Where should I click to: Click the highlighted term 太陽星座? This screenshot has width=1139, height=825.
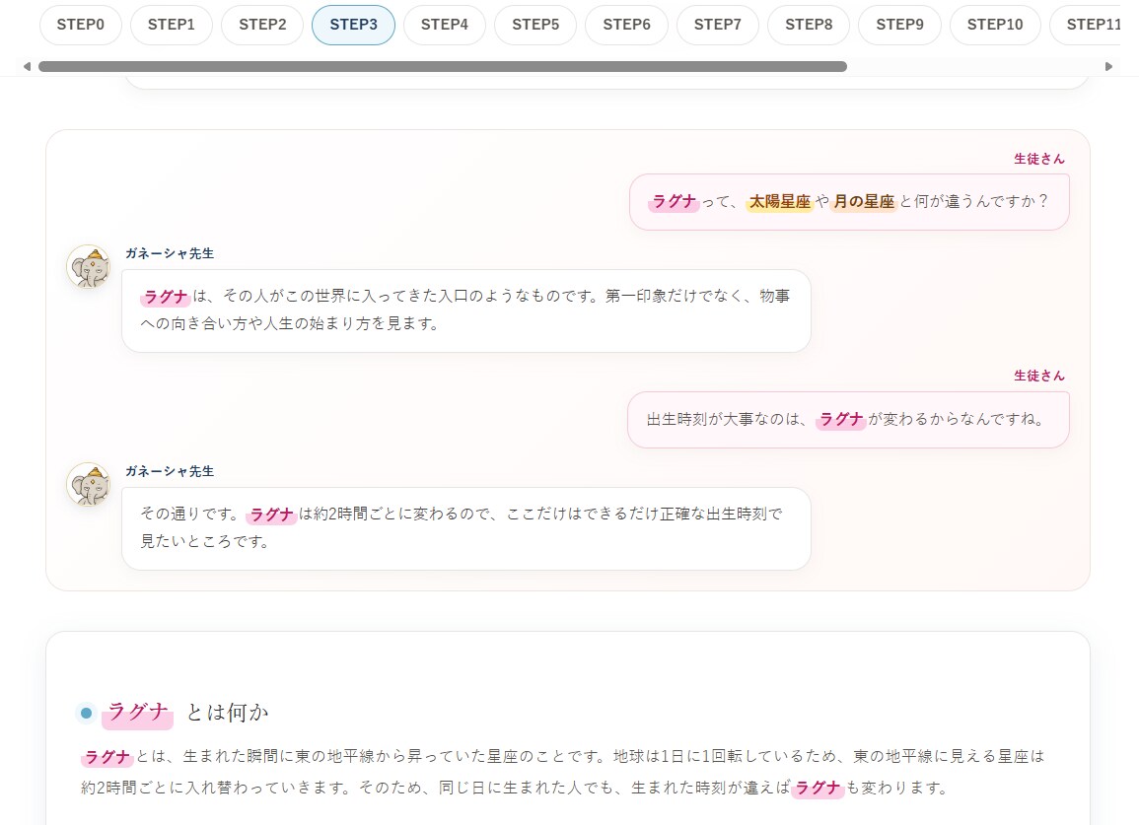[x=779, y=202]
